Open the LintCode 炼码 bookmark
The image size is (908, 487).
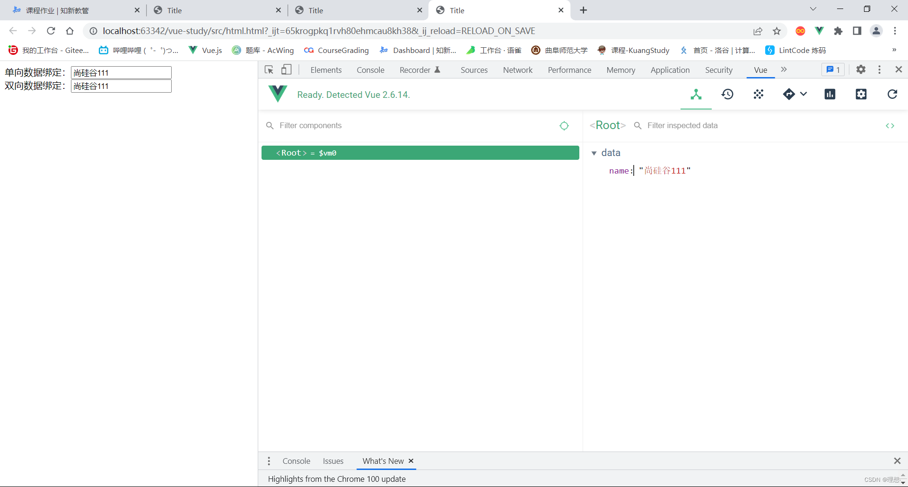[796, 50]
